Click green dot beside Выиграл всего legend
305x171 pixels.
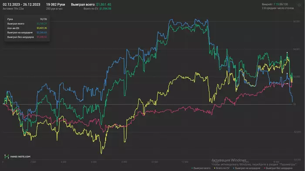(x=192, y=168)
